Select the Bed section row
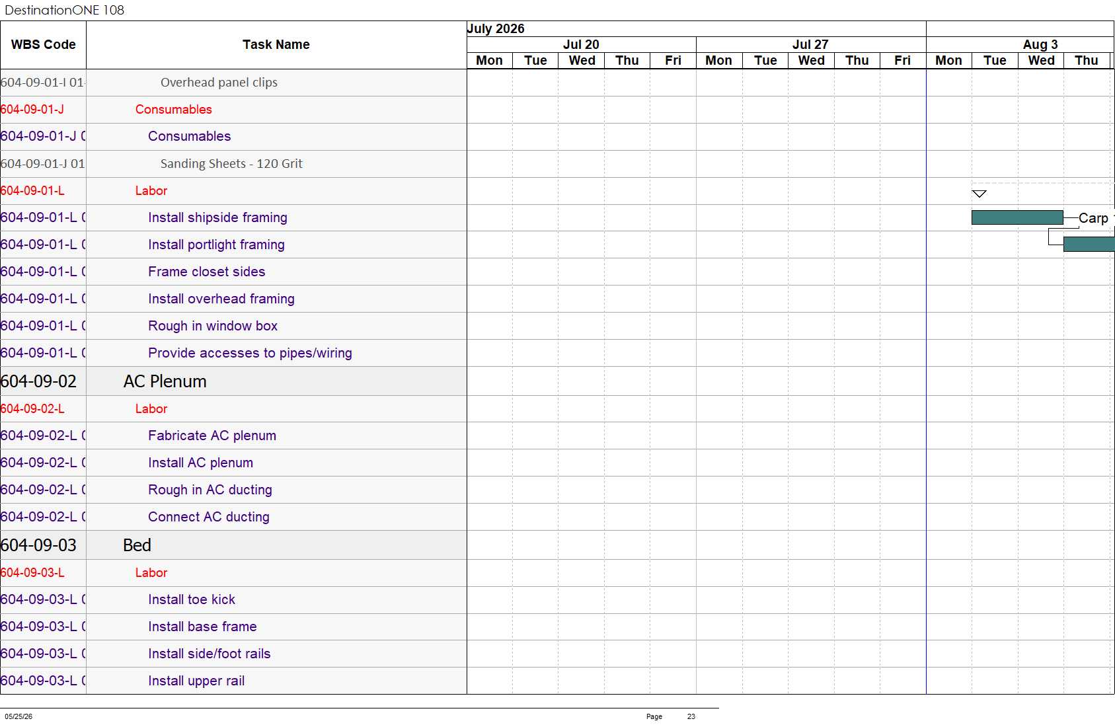 (x=233, y=545)
